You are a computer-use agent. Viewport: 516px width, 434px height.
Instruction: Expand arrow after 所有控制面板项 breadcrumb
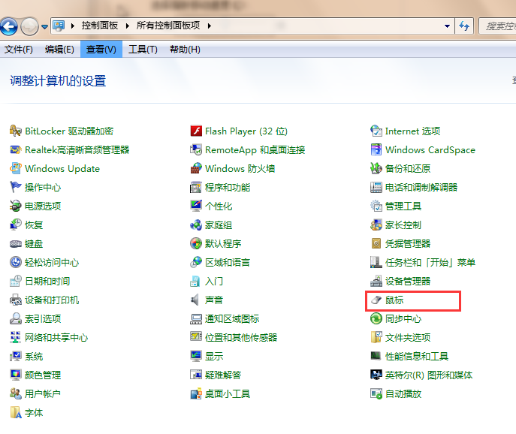point(210,26)
